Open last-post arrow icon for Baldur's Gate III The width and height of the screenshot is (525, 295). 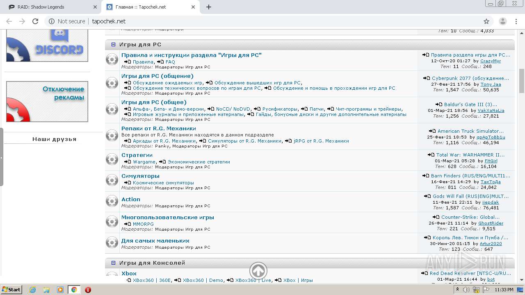(x=439, y=104)
